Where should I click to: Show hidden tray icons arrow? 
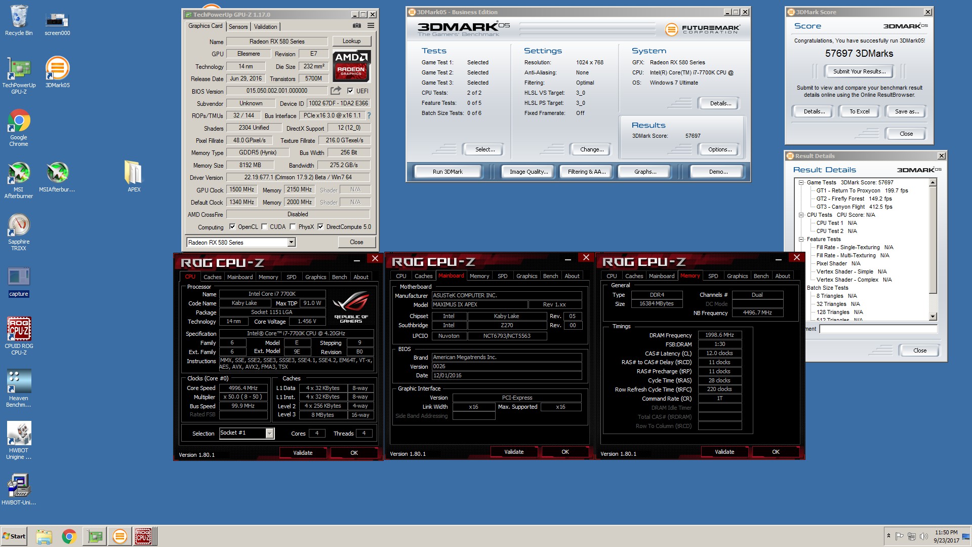click(x=888, y=536)
